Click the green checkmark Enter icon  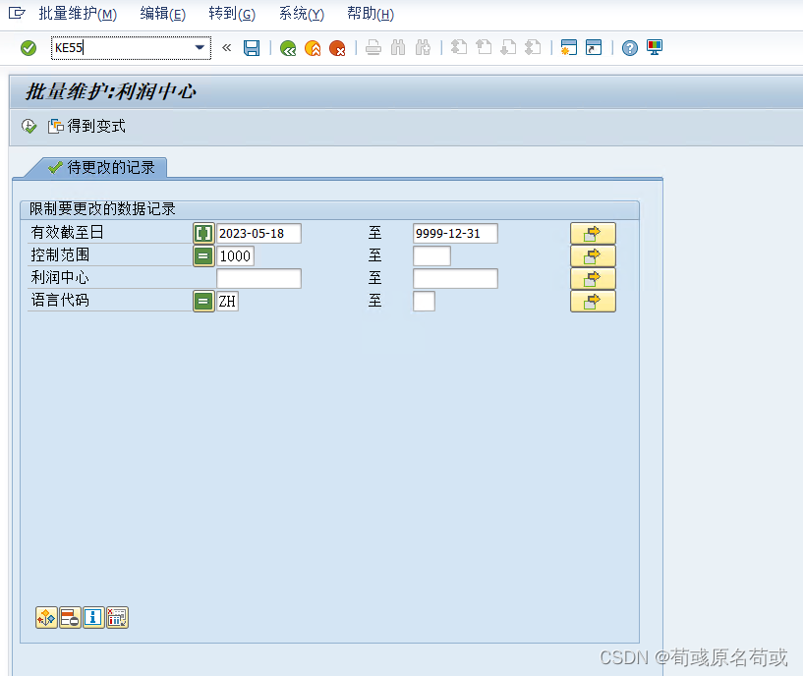point(29,48)
